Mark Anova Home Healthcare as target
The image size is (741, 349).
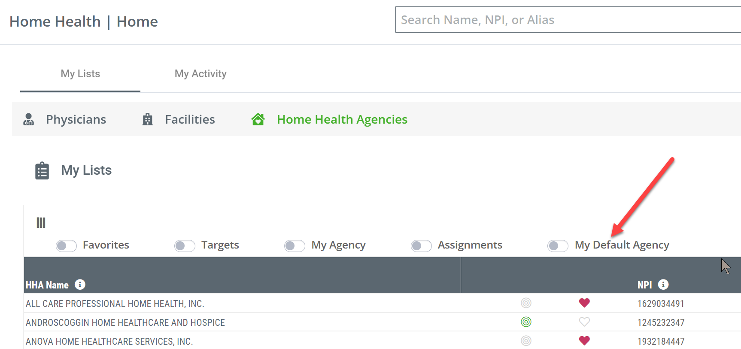[x=526, y=340]
